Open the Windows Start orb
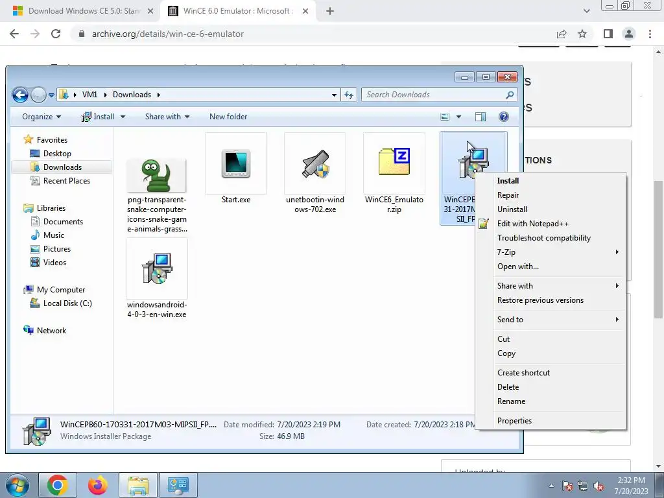This screenshot has height=498, width=664. [x=17, y=485]
